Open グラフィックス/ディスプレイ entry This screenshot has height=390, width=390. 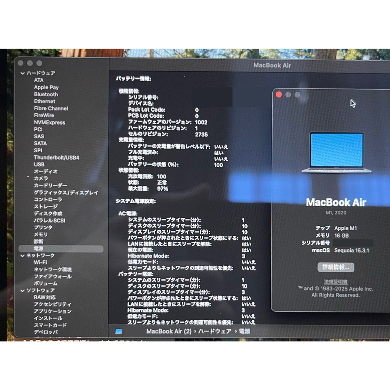pyautogui.click(x=66, y=193)
